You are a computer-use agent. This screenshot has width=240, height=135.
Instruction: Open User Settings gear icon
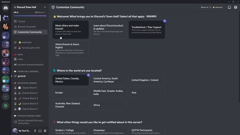(x=45, y=131)
